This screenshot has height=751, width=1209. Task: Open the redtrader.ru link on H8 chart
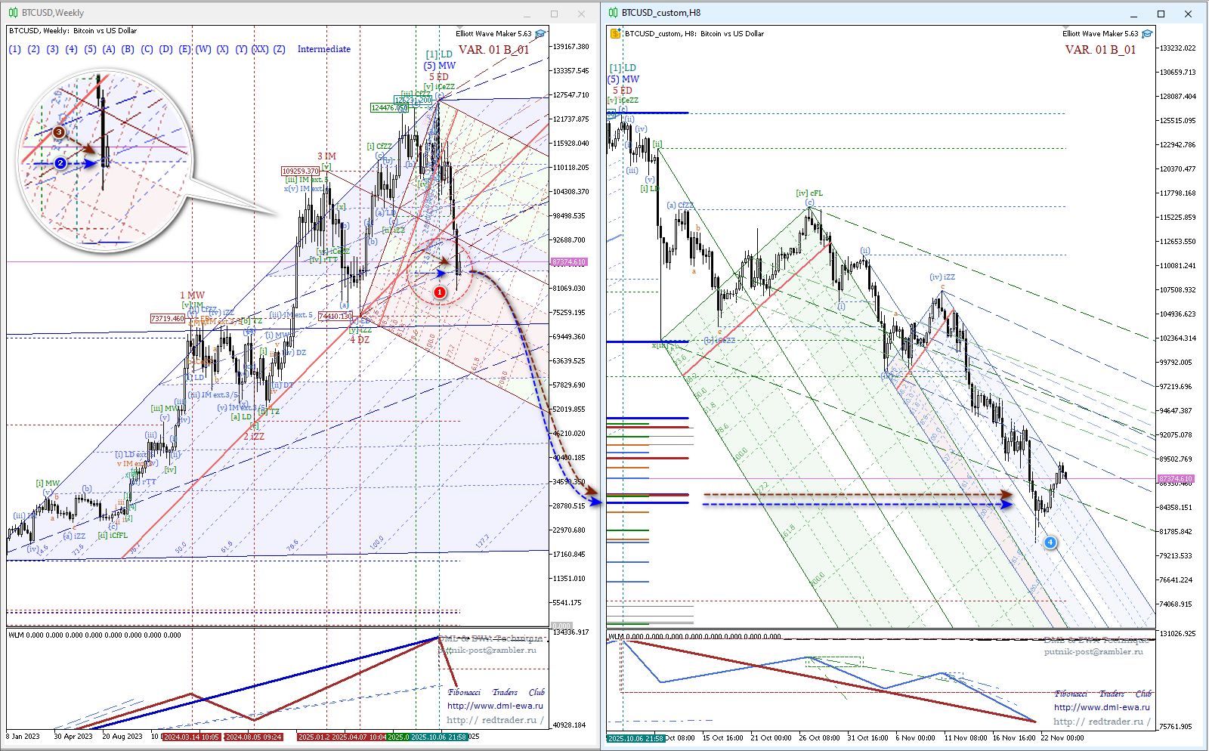click(1102, 722)
